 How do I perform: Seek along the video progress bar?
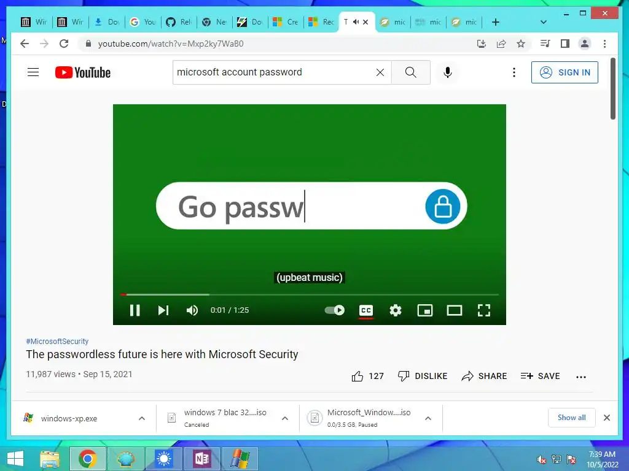310,294
